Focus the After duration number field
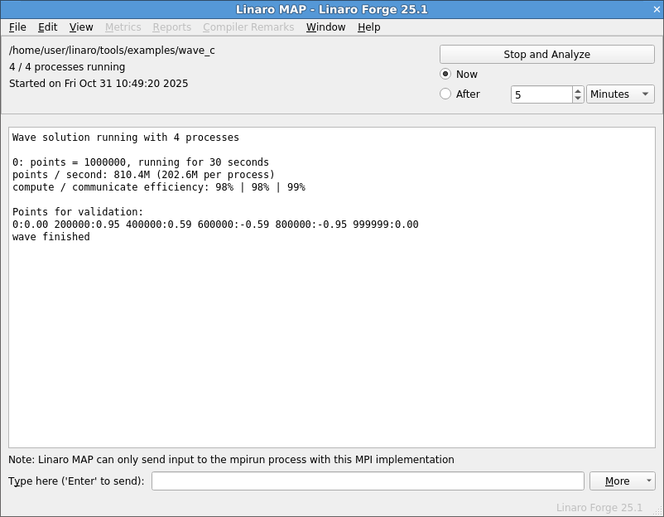The width and height of the screenshot is (664, 517). click(x=541, y=94)
